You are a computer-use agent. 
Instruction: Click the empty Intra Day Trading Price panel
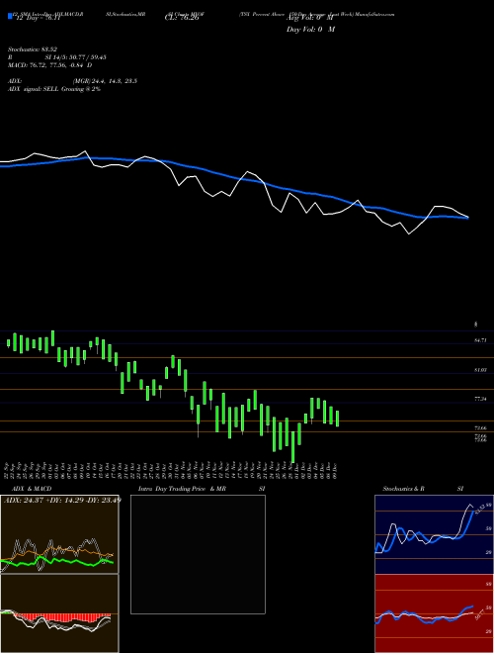coord(198,554)
